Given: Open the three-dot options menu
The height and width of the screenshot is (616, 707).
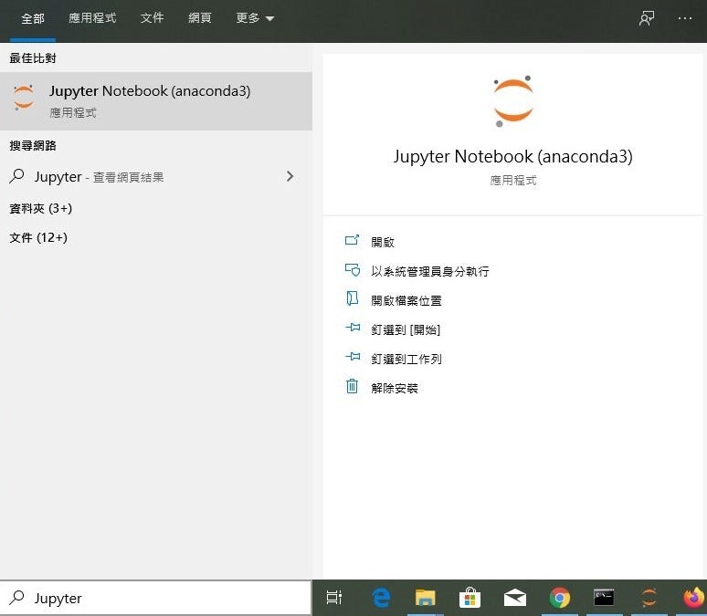Looking at the screenshot, I should (685, 18).
